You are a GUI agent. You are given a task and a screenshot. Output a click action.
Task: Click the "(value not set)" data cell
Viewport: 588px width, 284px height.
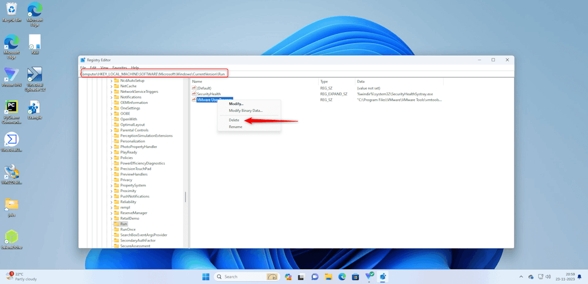[369, 88]
